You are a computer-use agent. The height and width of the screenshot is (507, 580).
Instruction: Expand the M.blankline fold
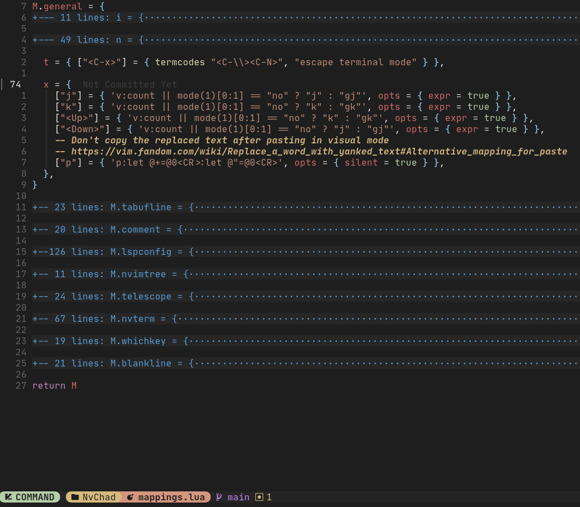click(306, 363)
